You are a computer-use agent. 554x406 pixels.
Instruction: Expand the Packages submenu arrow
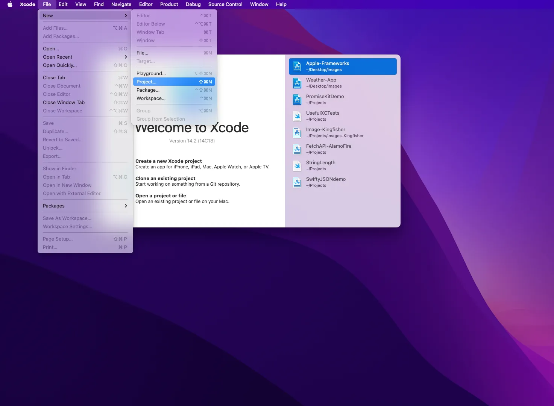tap(126, 206)
